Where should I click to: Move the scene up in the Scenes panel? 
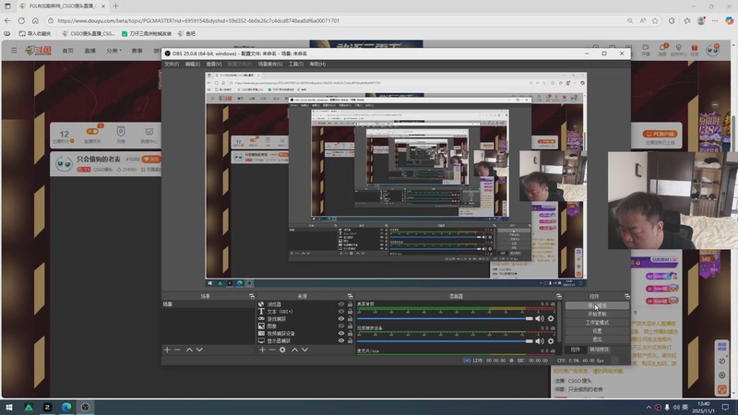pos(189,350)
